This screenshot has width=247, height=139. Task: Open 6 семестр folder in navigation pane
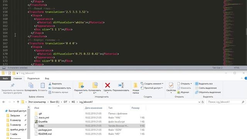click(x=15, y=120)
